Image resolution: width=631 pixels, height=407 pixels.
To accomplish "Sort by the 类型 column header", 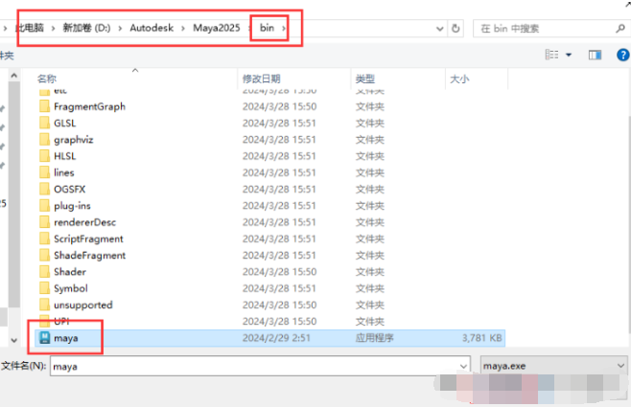I will (365, 79).
